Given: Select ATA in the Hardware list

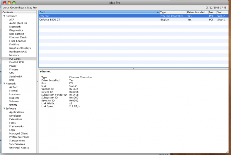Looking at the screenshot, I should pyautogui.click(x=12, y=19).
